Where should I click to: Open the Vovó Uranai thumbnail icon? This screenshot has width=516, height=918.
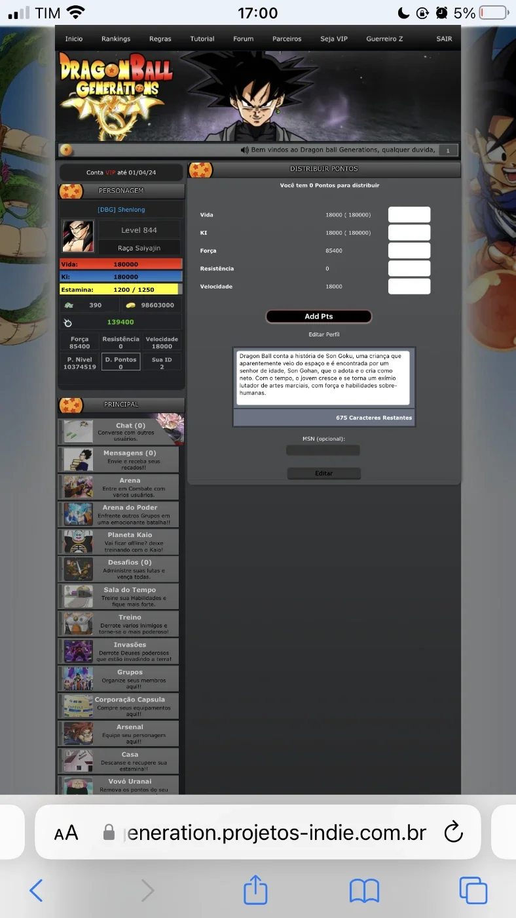[x=78, y=785]
